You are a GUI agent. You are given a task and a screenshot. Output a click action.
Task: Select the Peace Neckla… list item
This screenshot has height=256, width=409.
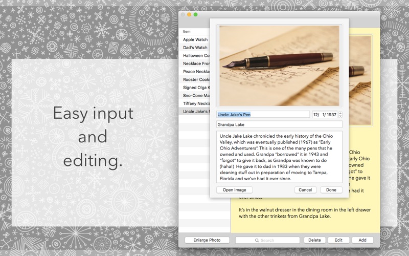(x=194, y=71)
